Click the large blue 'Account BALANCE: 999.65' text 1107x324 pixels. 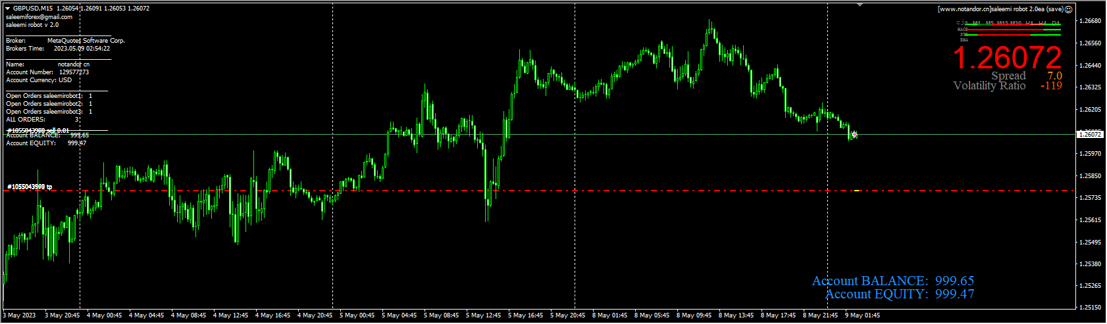(x=893, y=281)
